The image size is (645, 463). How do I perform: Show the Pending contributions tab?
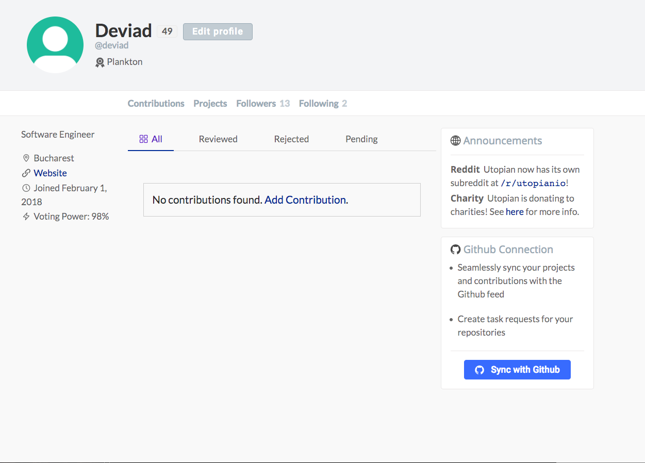pyautogui.click(x=361, y=139)
